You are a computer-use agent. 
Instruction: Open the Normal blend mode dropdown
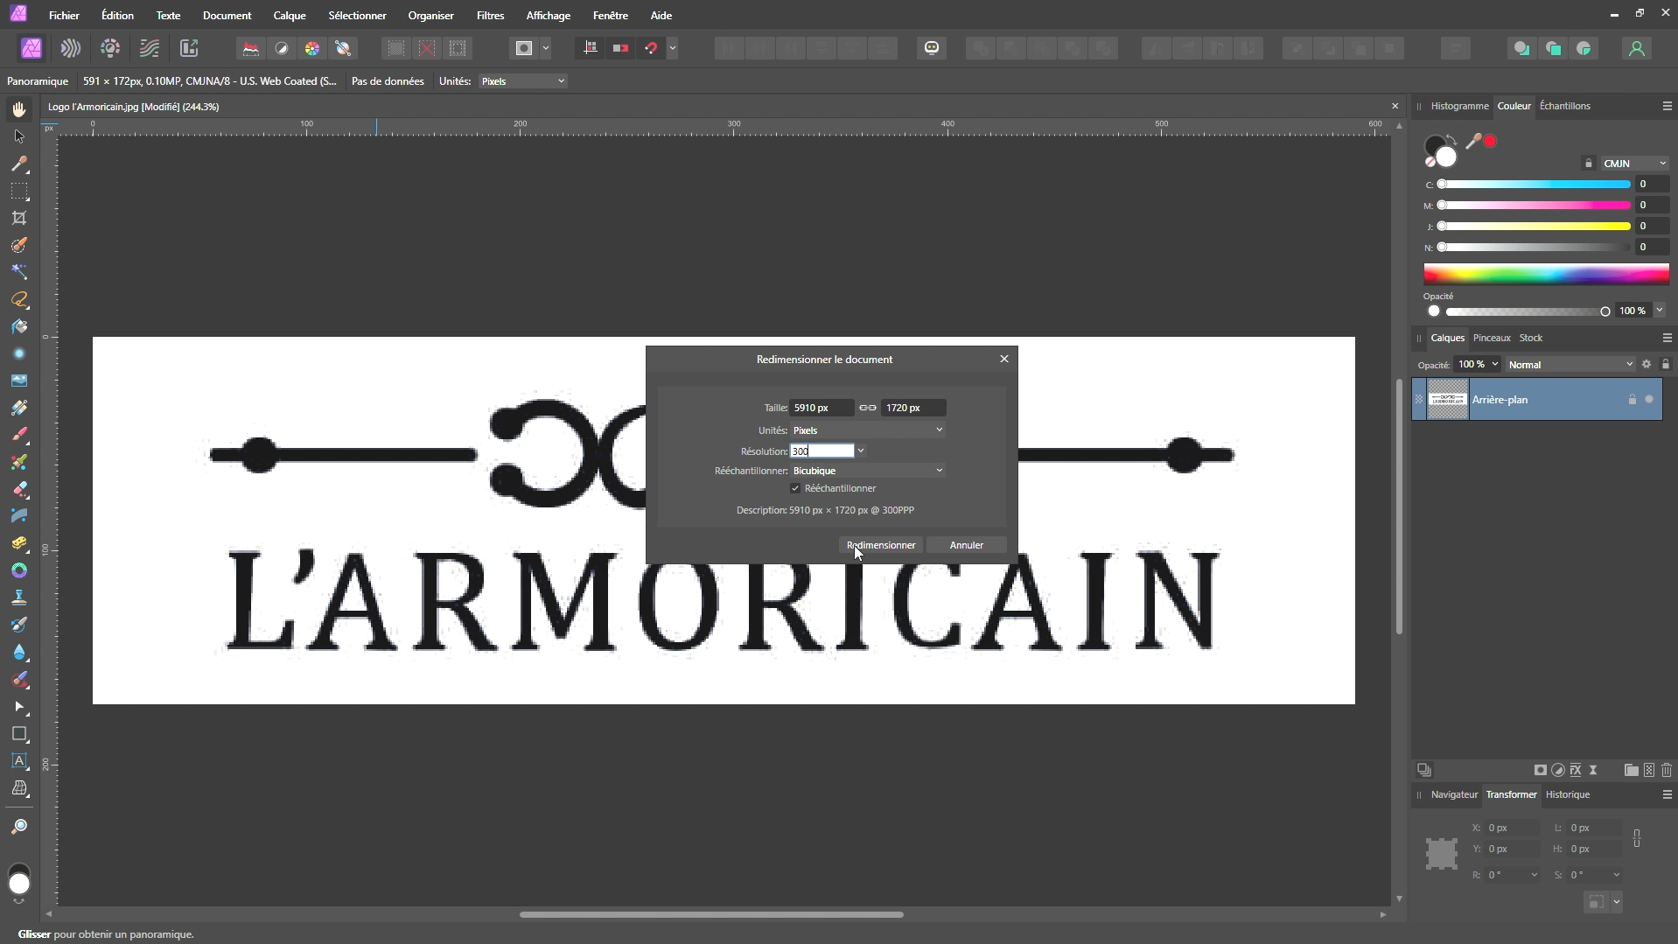tap(1570, 365)
